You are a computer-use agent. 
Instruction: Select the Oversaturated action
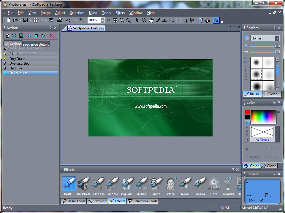(x=31, y=63)
